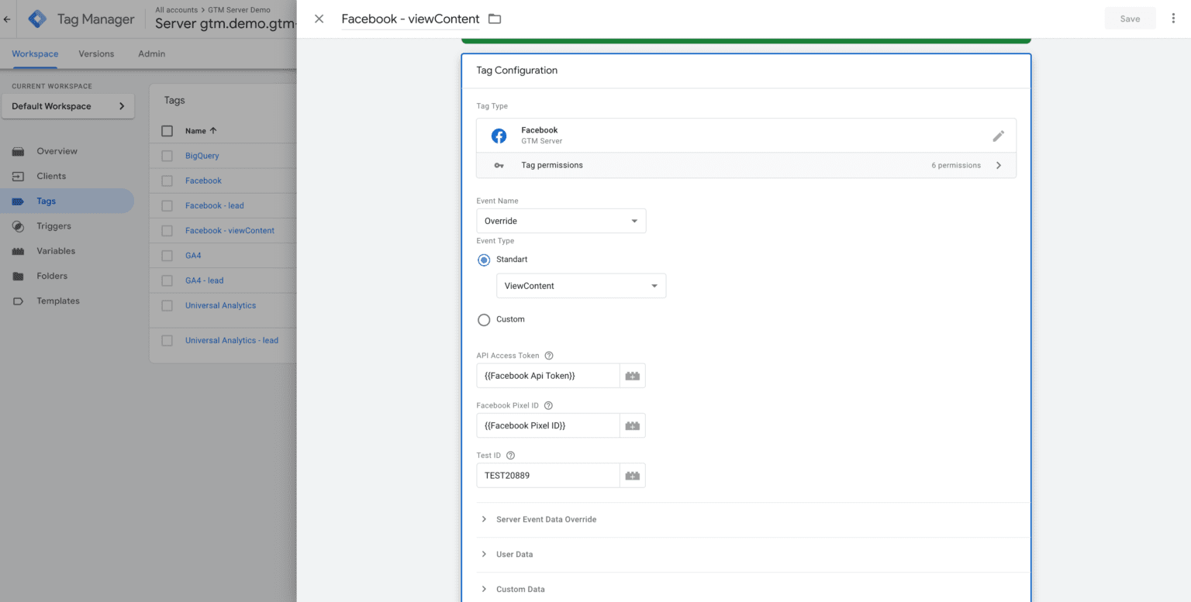Check the BigQuery tag checkbox

(167, 156)
